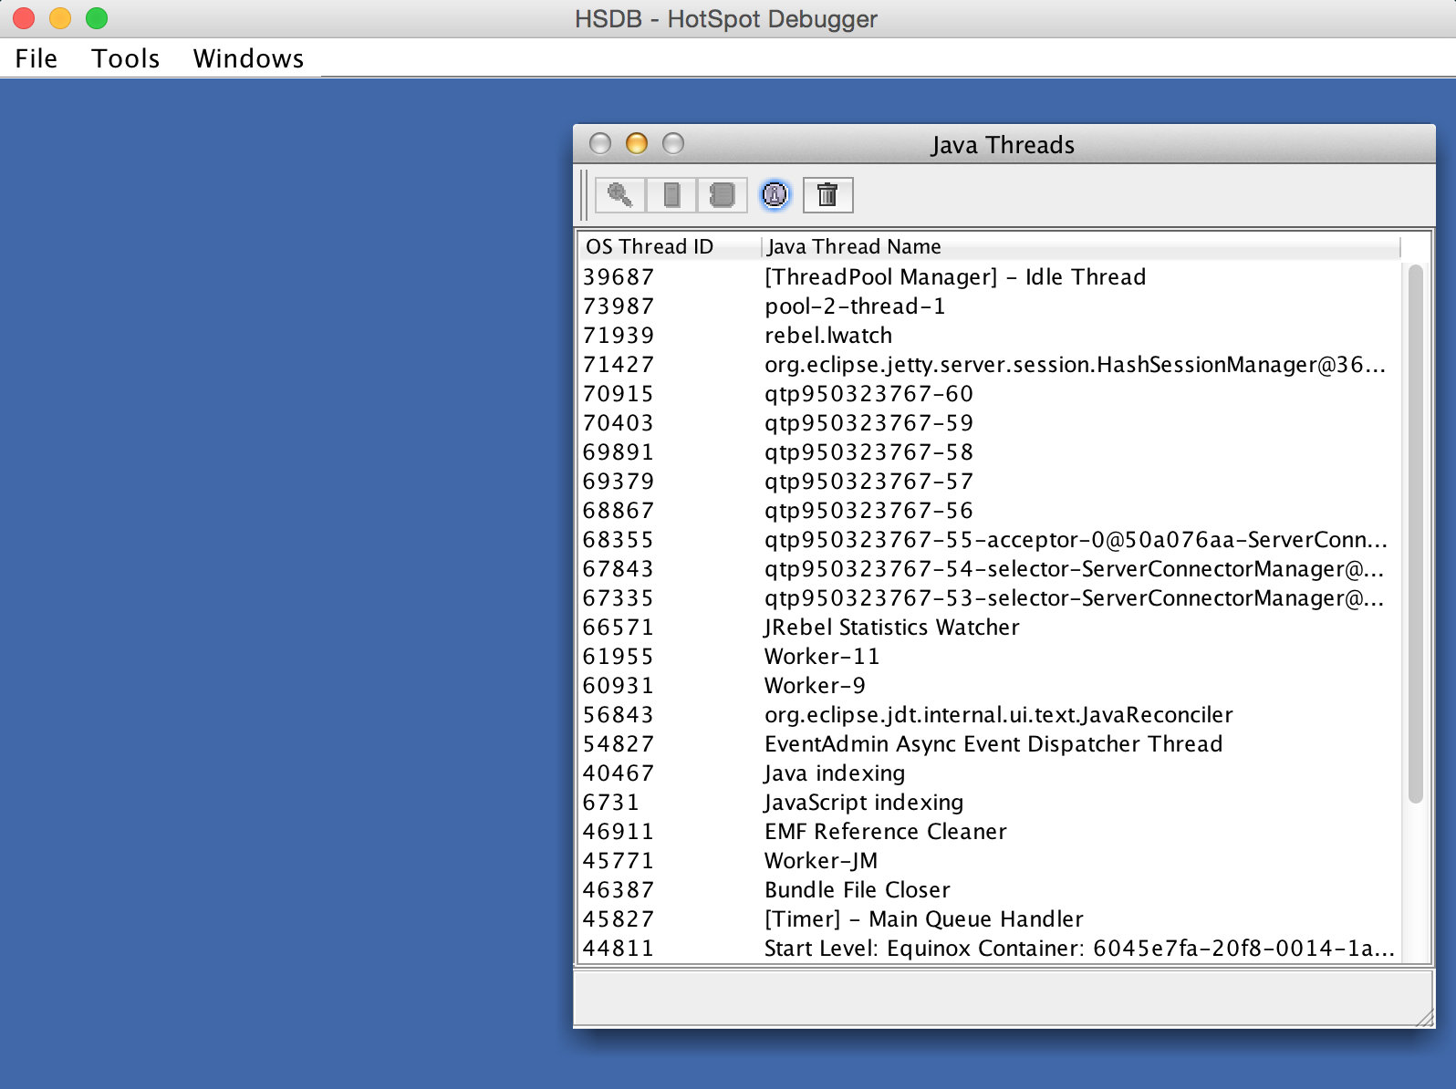The image size is (1456, 1089).
Task: Click OS thread ID 6731
Action: click(x=611, y=803)
